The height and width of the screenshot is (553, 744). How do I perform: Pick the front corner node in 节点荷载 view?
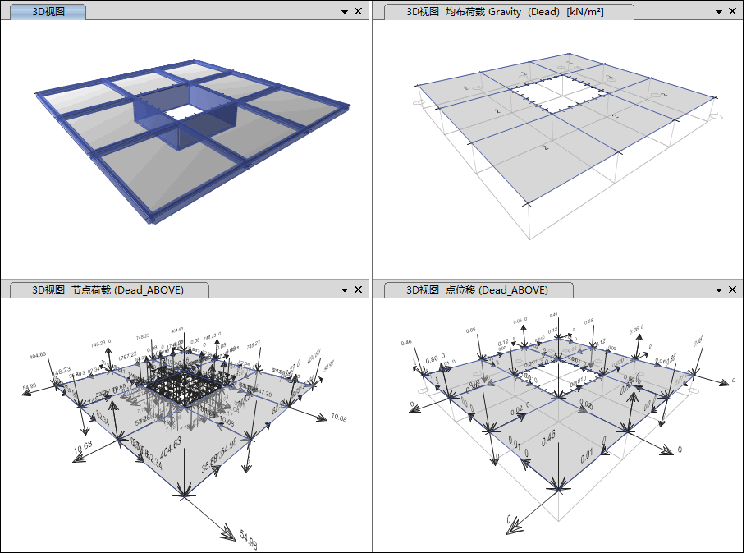[184, 496]
